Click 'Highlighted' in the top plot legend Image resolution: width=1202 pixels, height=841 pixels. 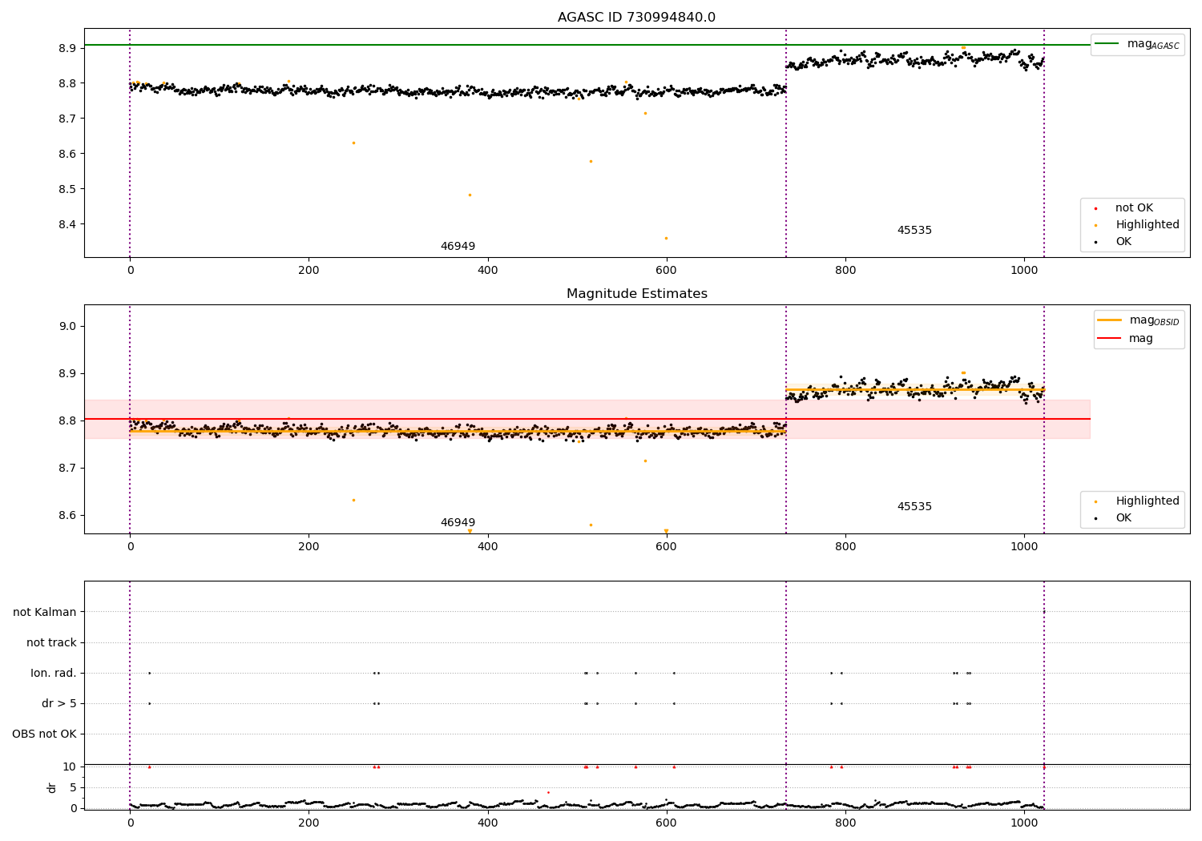click(x=1147, y=225)
